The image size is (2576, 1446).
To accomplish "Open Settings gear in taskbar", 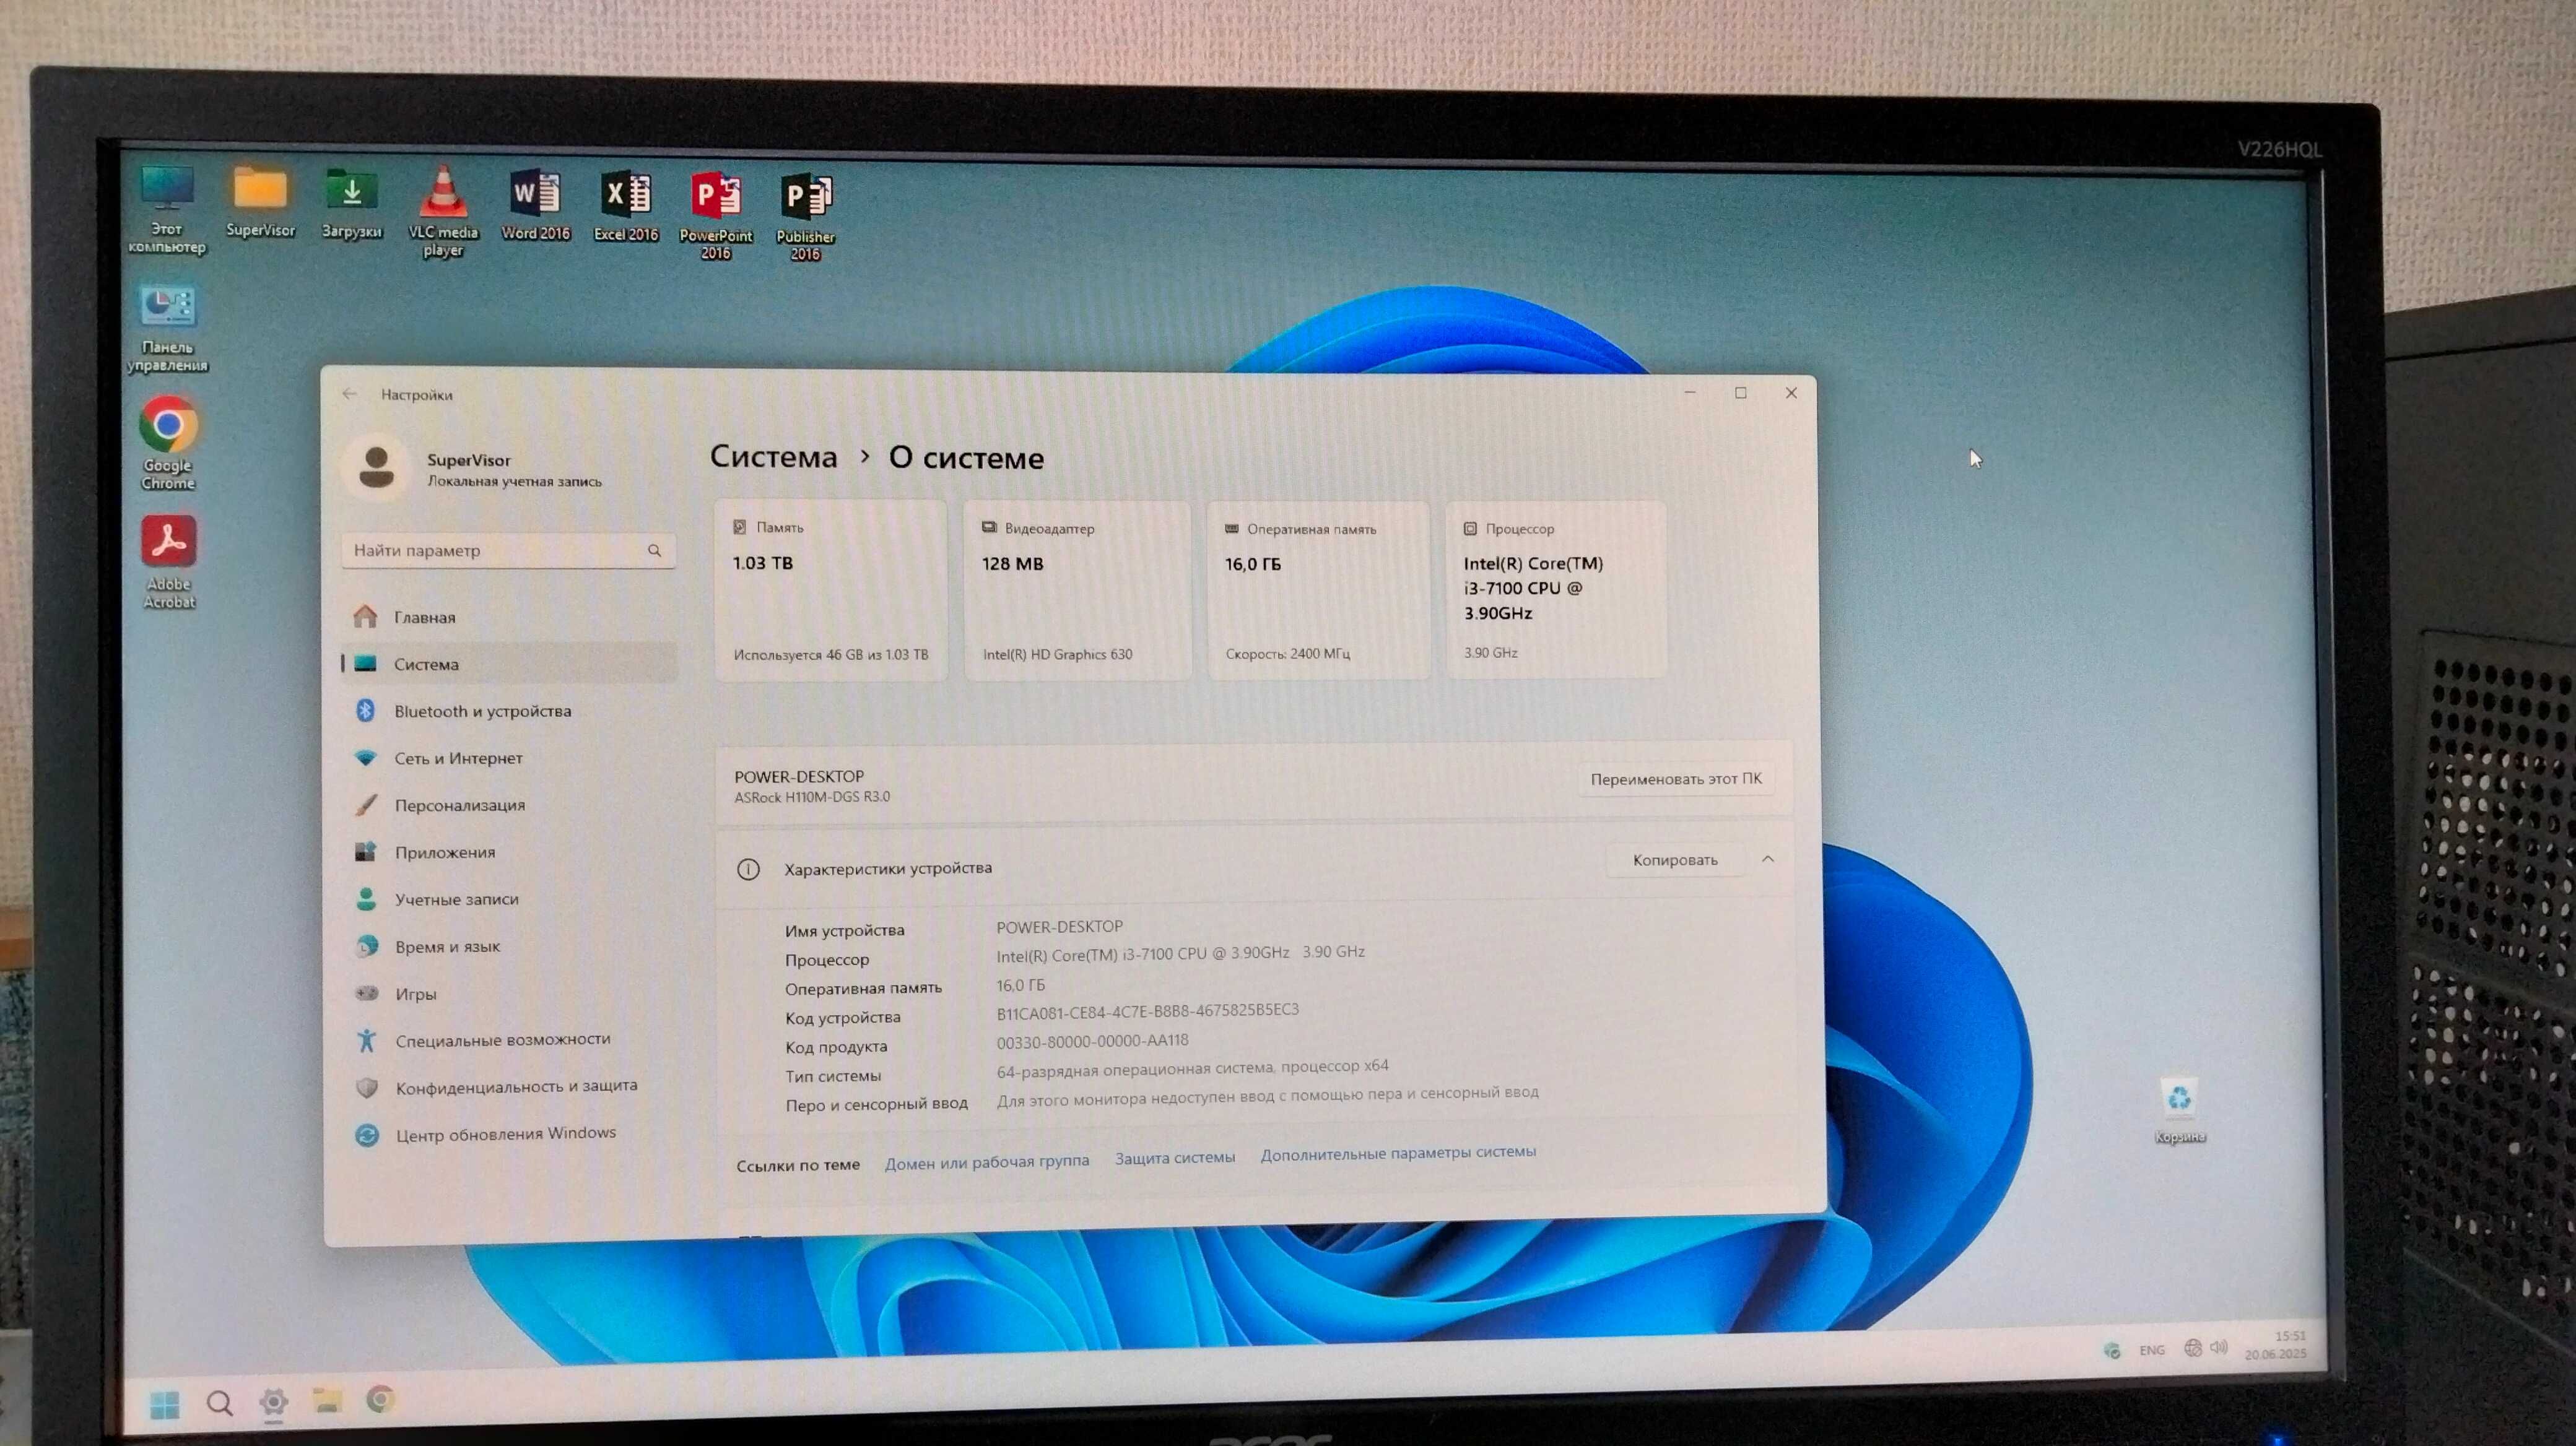I will coord(274,1402).
